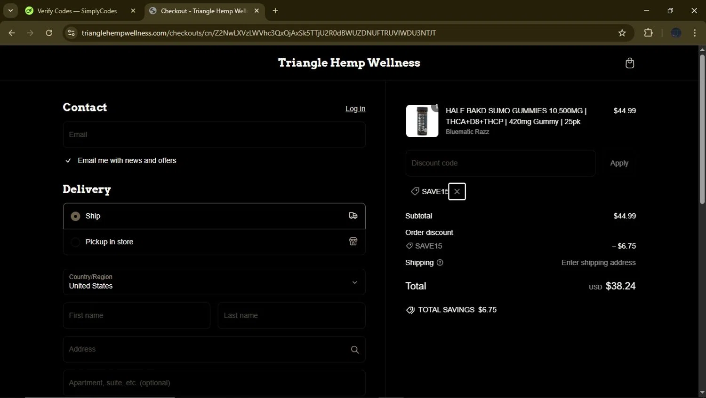Click the page vertical scrollbar thumb
The width and height of the screenshot is (706, 398).
[x=702, y=129]
